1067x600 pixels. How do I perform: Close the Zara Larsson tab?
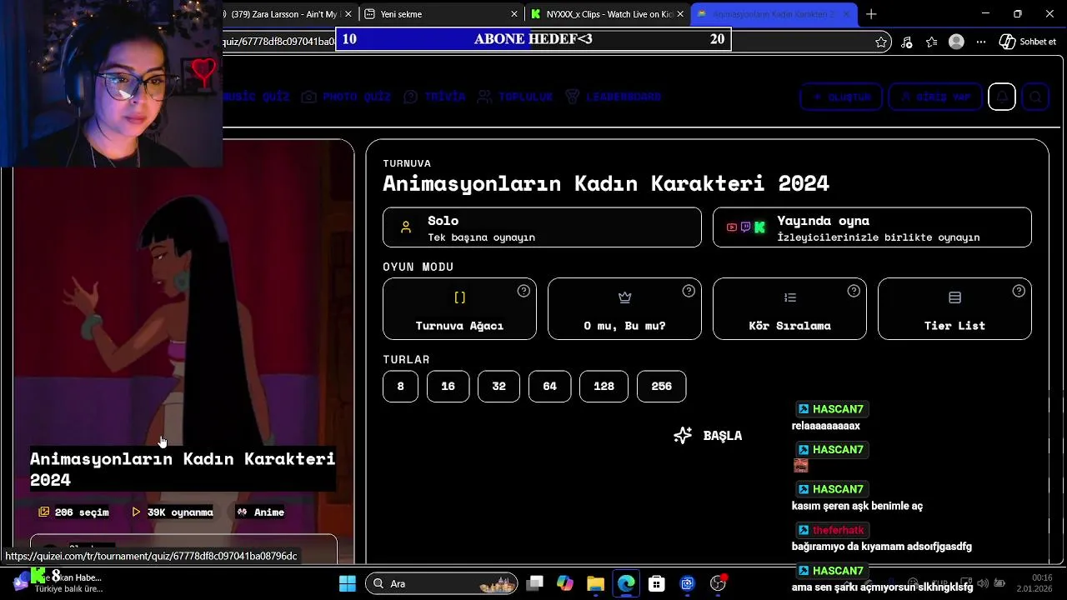coord(348,14)
